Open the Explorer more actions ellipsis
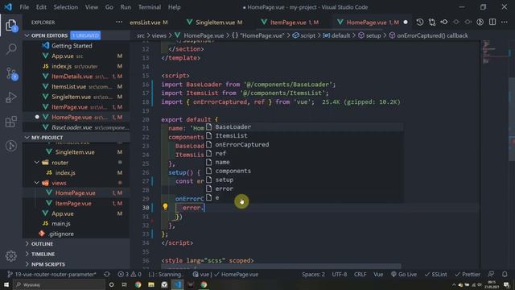 [x=119, y=22]
